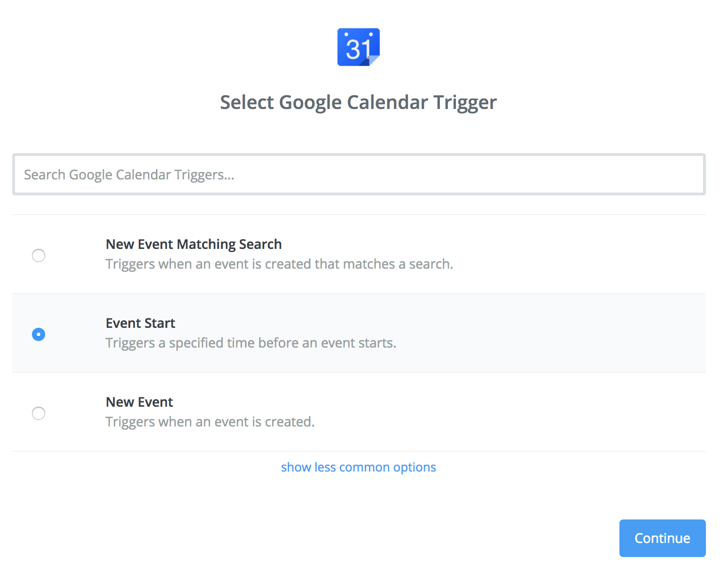720x573 pixels.
Task: Collapse list via show less common options
Action: (x=358, y=467)
